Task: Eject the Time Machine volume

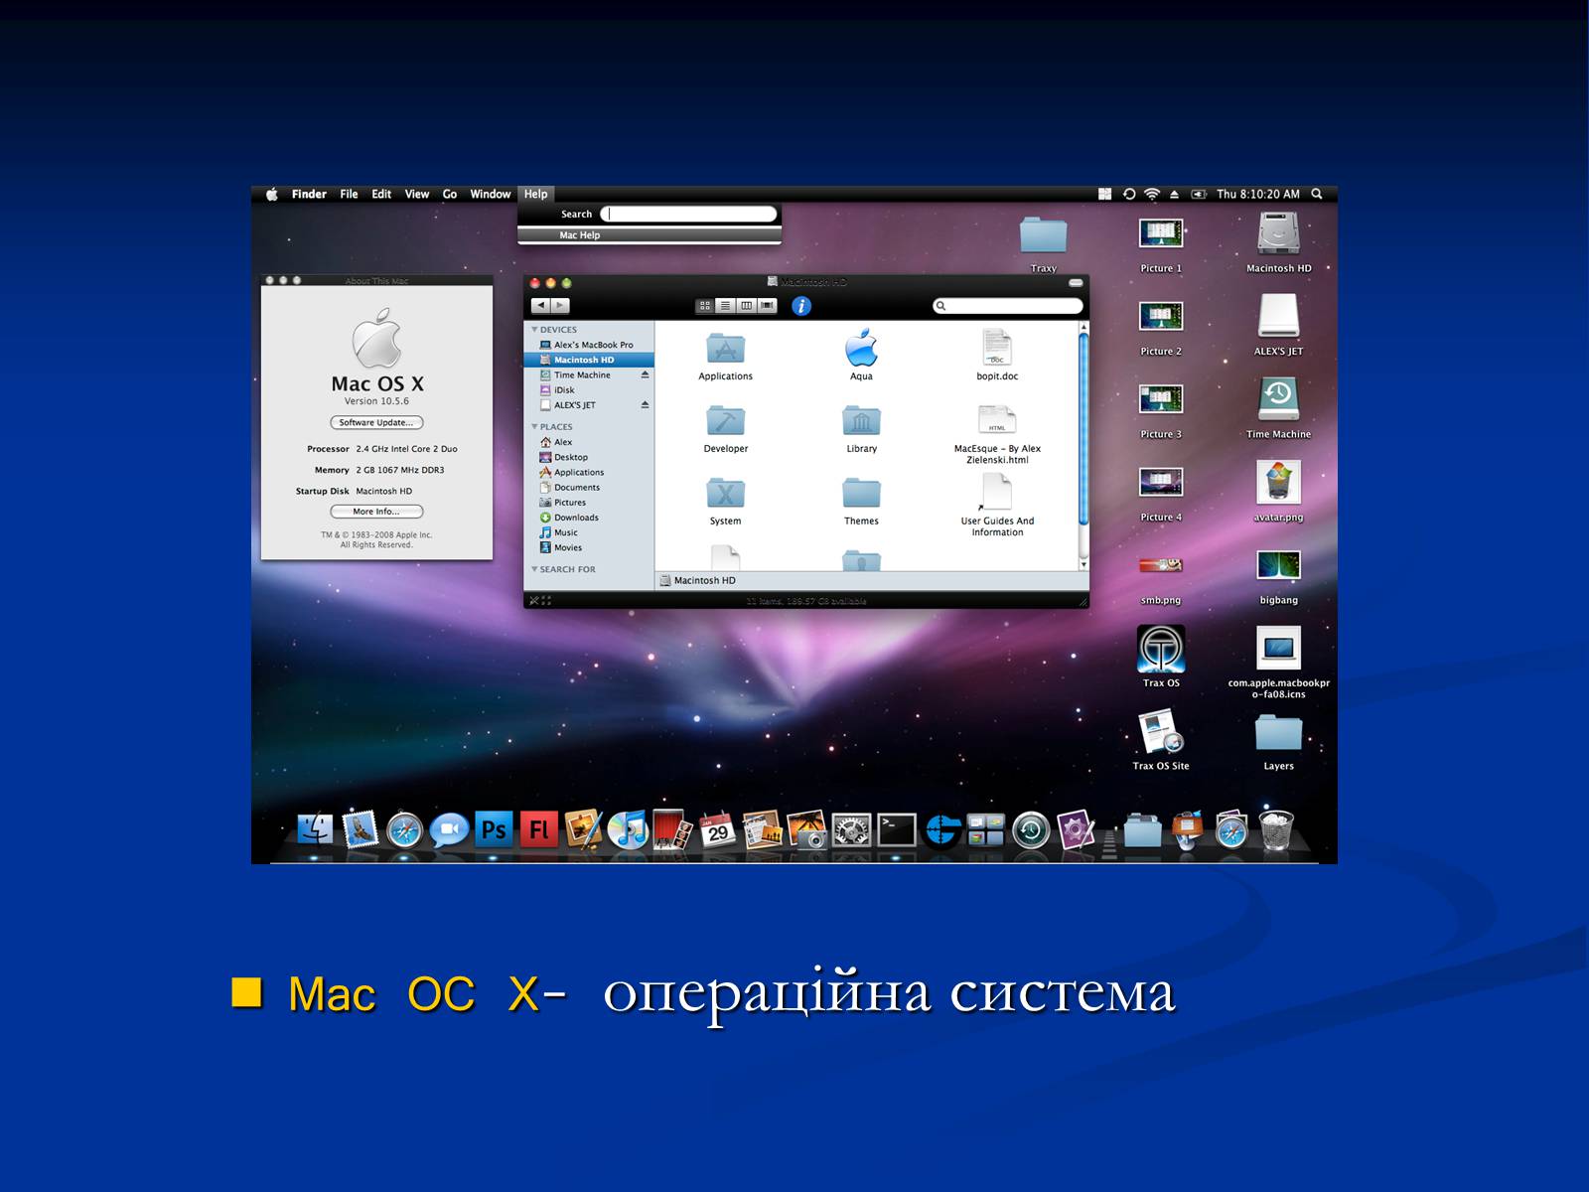Action: coord(645,374)
